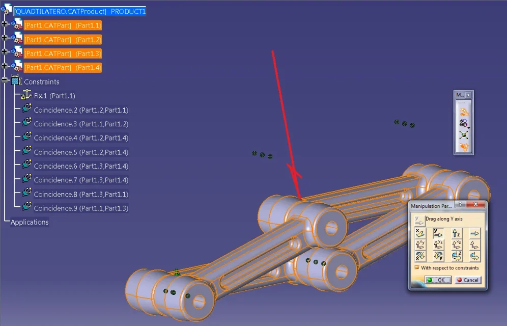The image size is (507, 326).
Task: Select Drag along any axis arrow icon
Action: point(474,233)
